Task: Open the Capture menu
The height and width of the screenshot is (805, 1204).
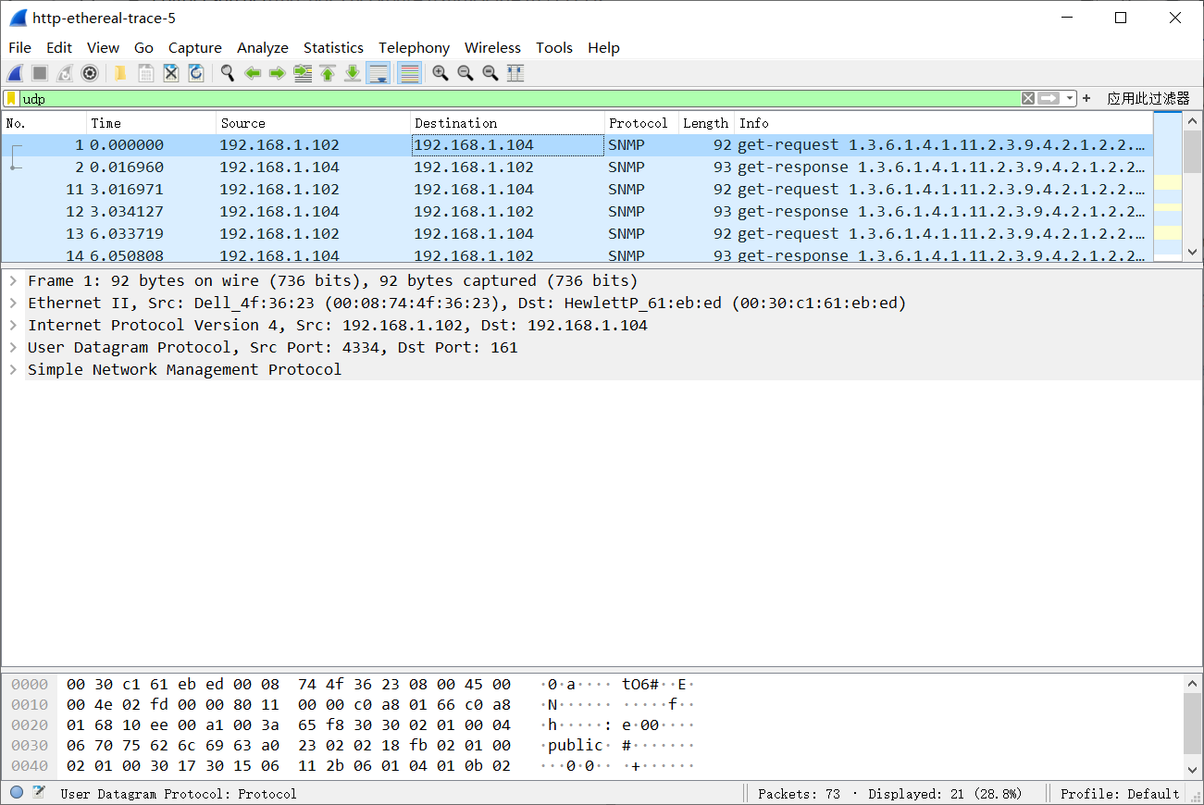Action: pos(195,47)
